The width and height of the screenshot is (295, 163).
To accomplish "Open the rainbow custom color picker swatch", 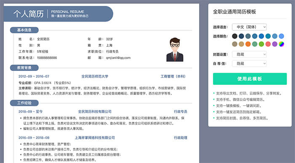I will [281, 44].
